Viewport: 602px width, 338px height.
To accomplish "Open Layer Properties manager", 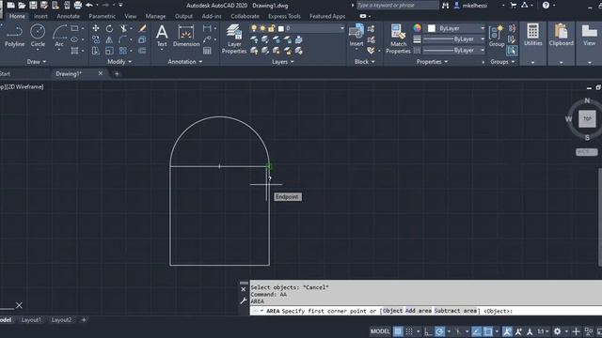I will point(234,38).
